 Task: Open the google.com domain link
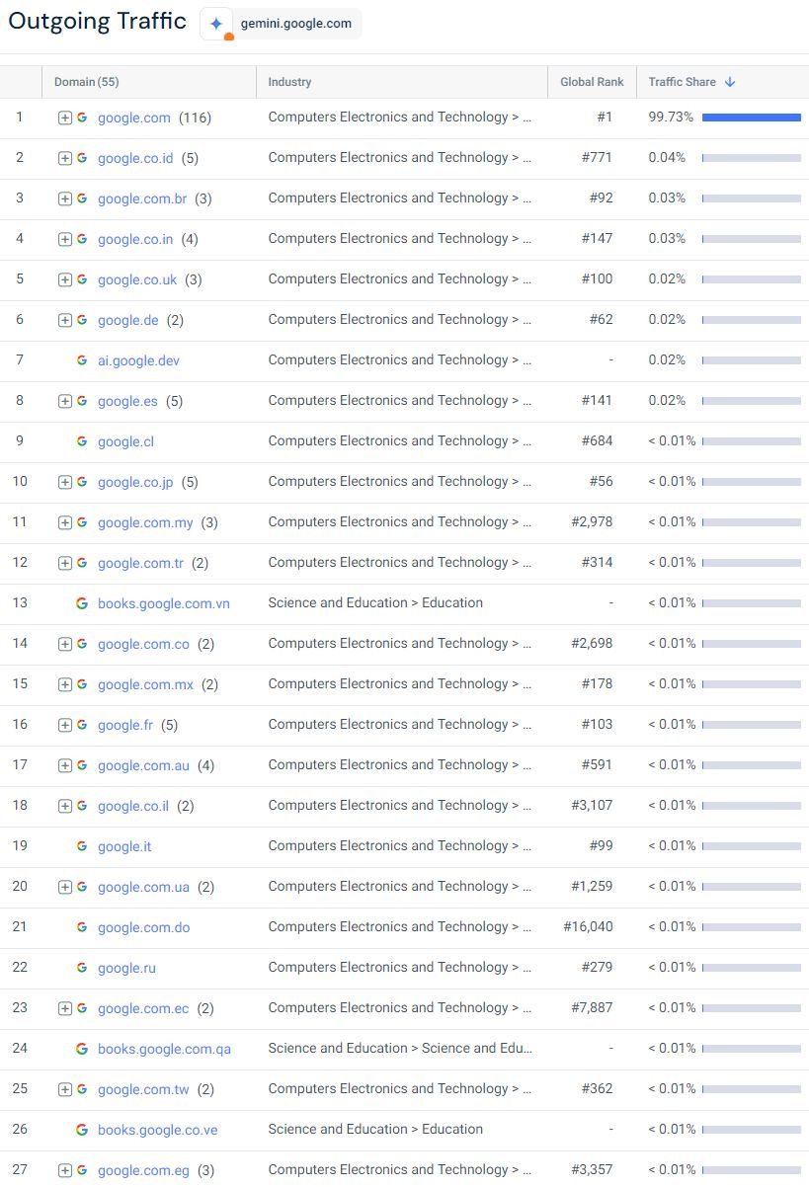coord(134,118)
